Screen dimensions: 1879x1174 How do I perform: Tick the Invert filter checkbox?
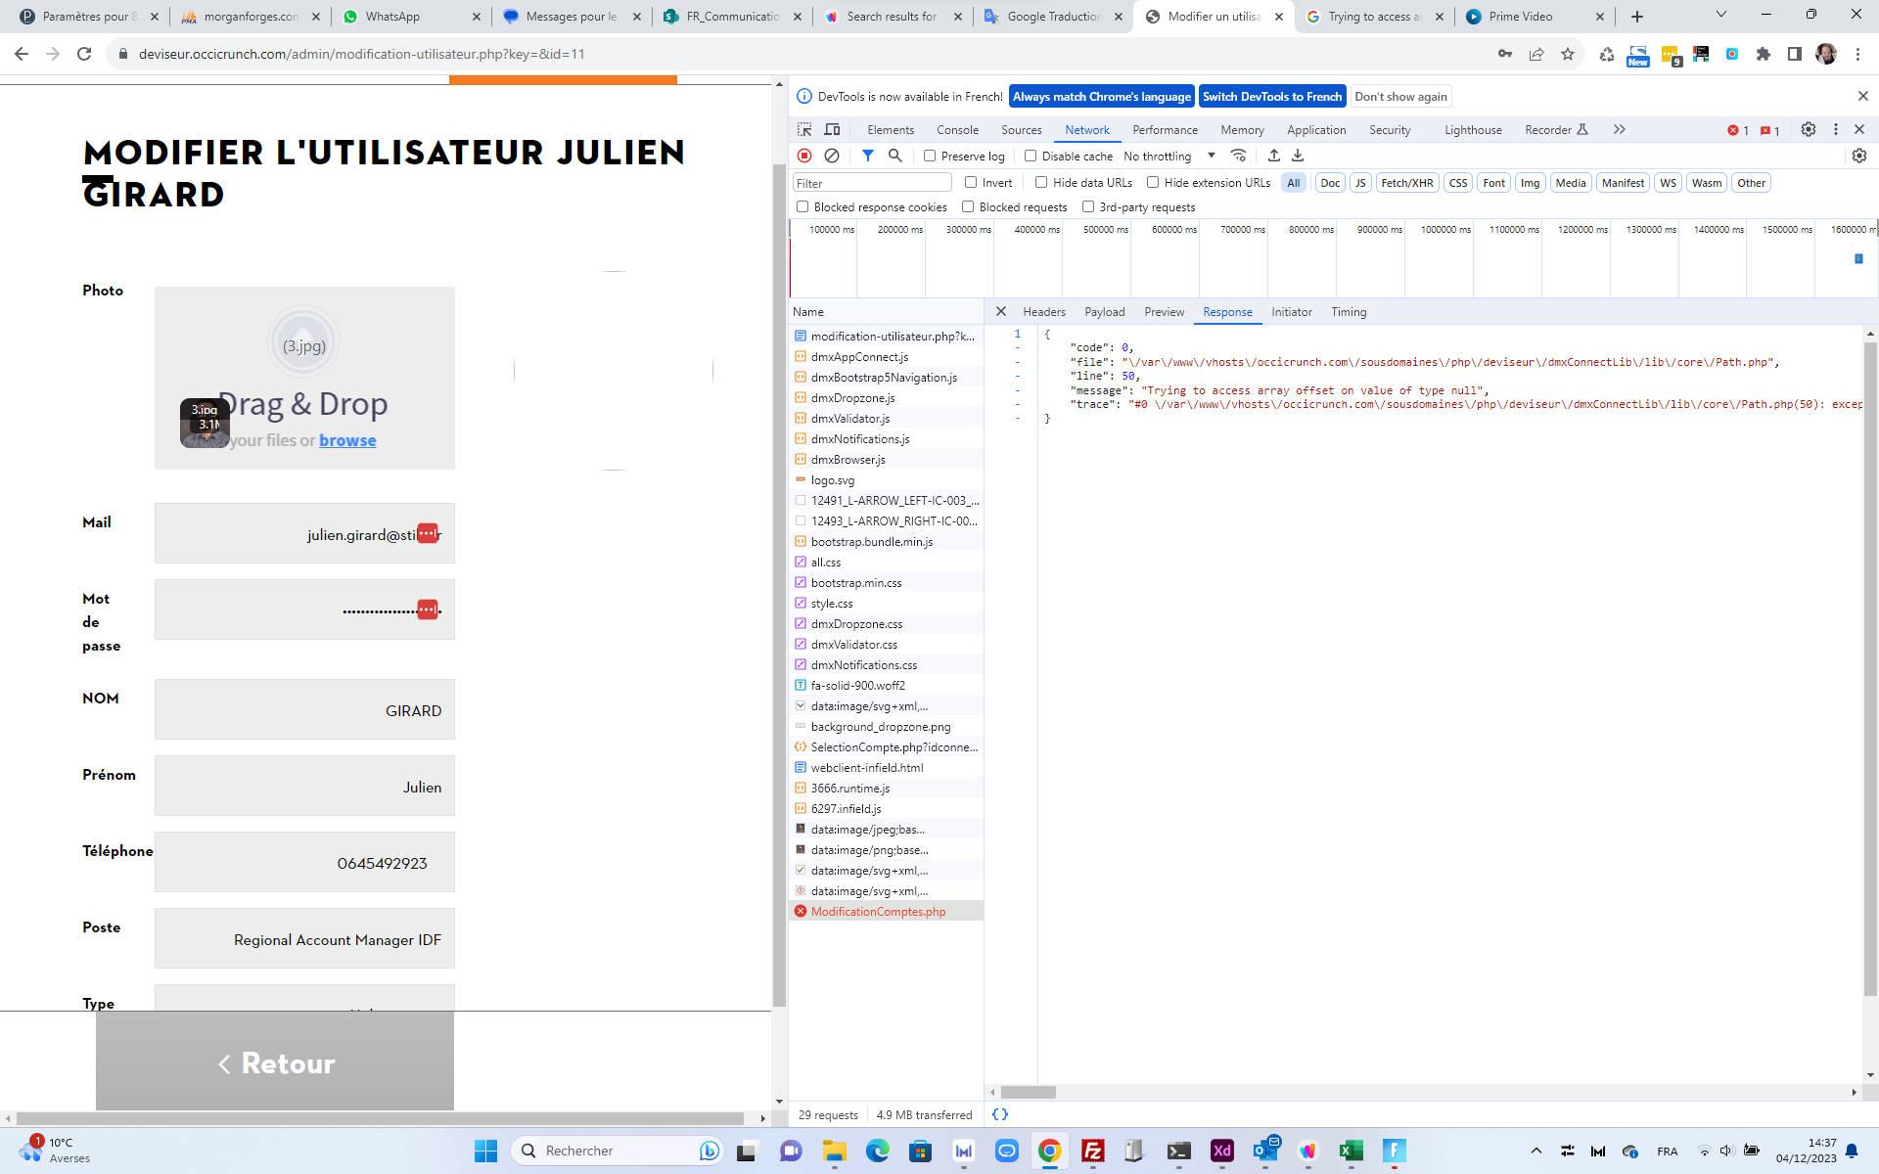click(x=971, y=182)
